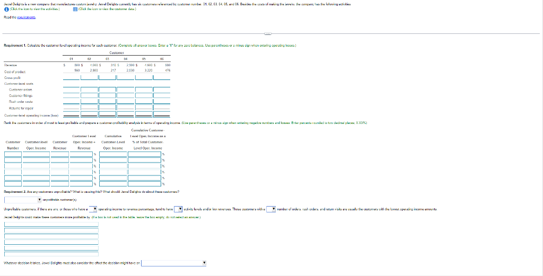Click first-row Customer-level Oper. Income box
Image resolution: width=543 pixels, height=276 pixels.
tap(37, 154)
